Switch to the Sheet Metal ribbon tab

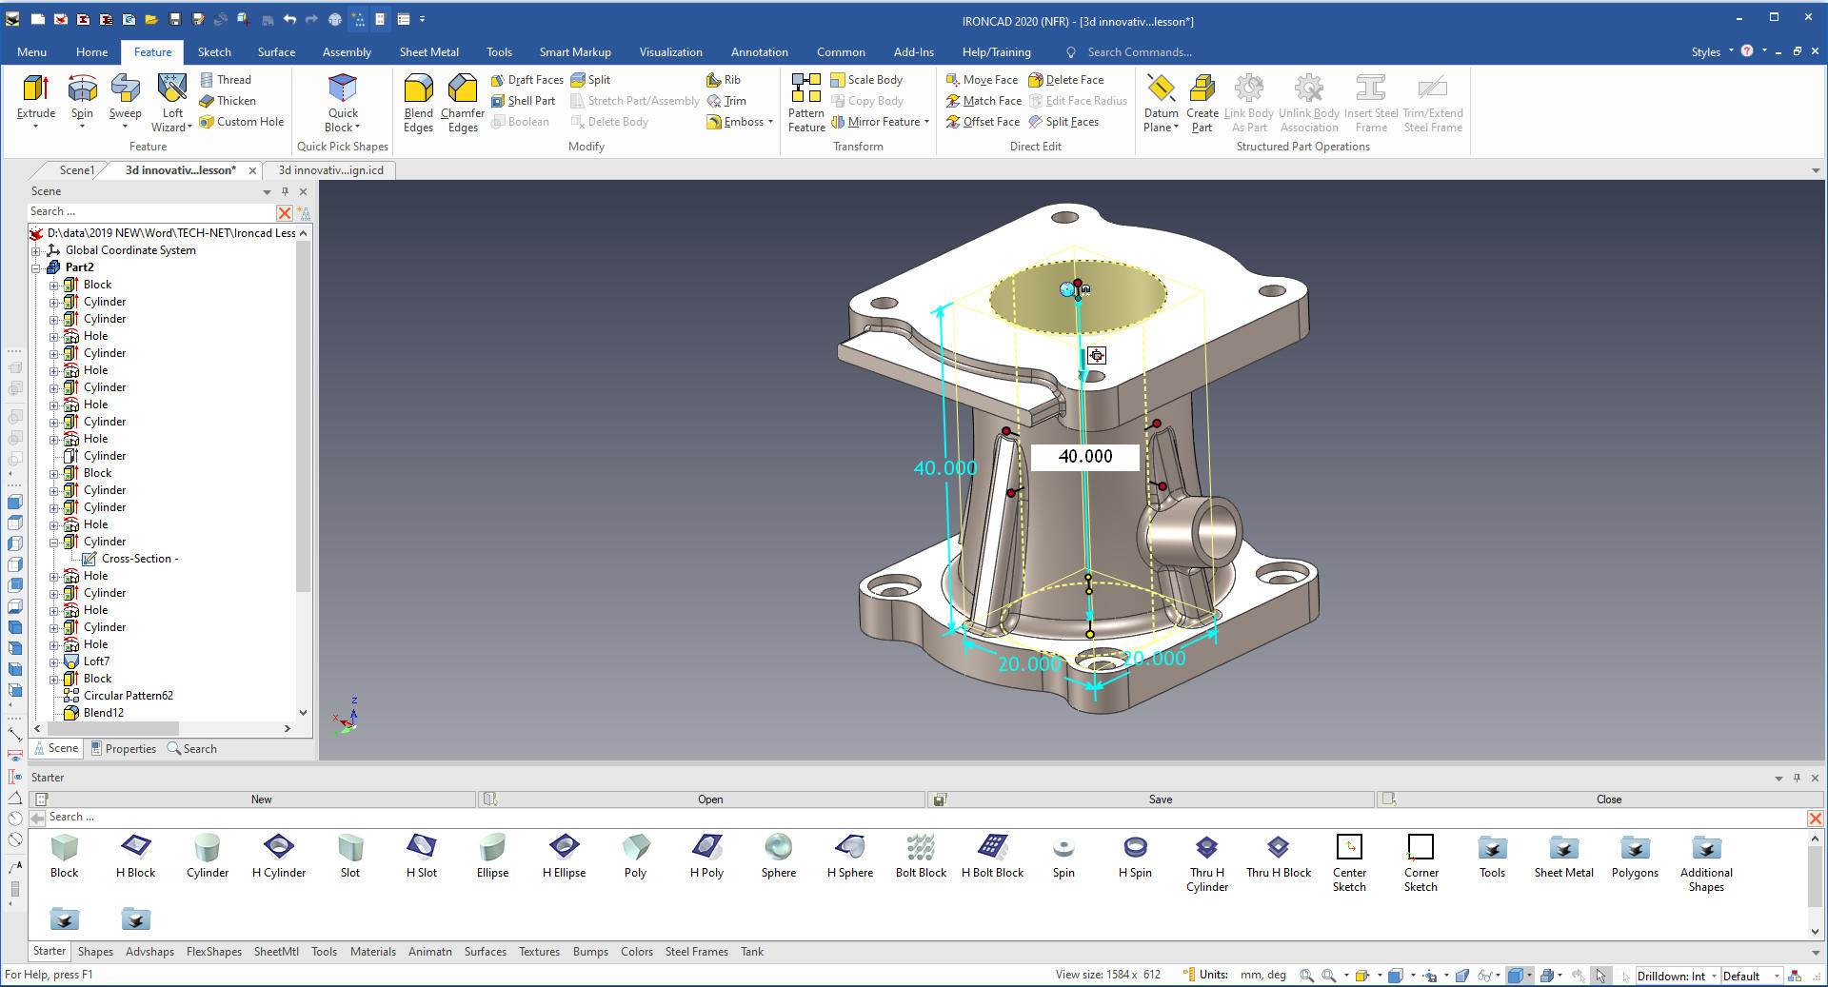tap(428, 52)
